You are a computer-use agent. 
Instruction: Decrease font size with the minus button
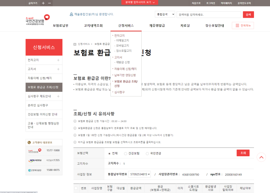[x=49, y=3]
